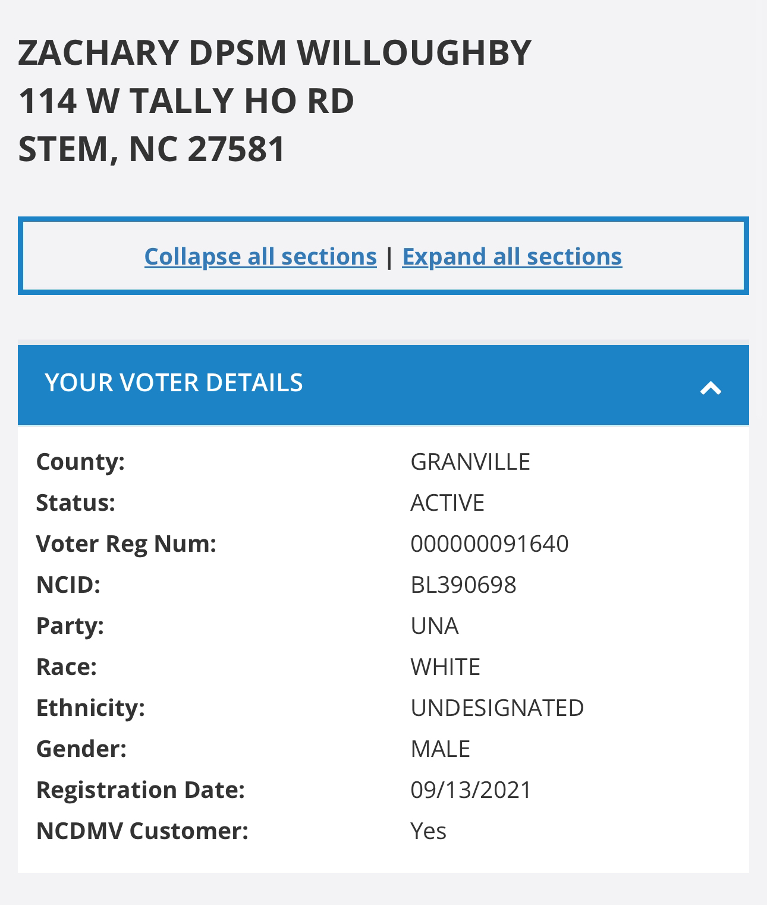Click the Collapse all sections link
Viewport: 767px width, 905px height.
click(x=260, y=256)
